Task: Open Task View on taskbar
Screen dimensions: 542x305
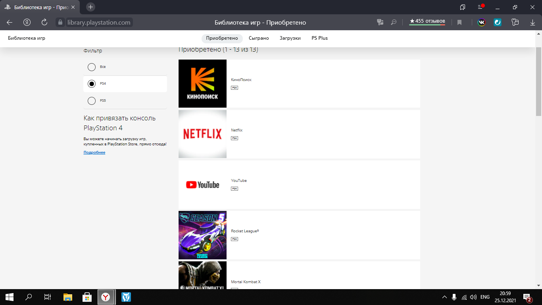Action: [x=48, y=297]
